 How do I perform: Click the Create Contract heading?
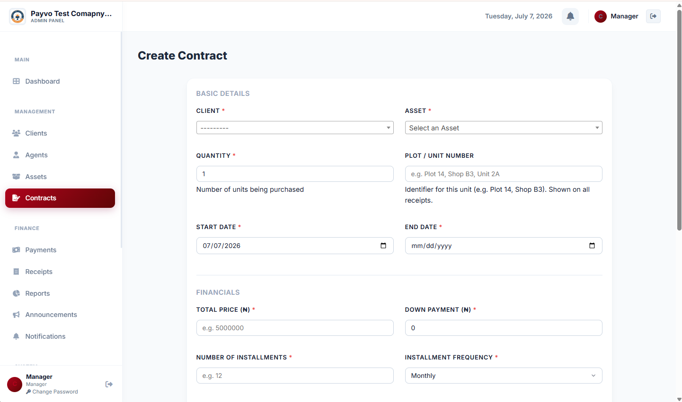pos(182,56)
